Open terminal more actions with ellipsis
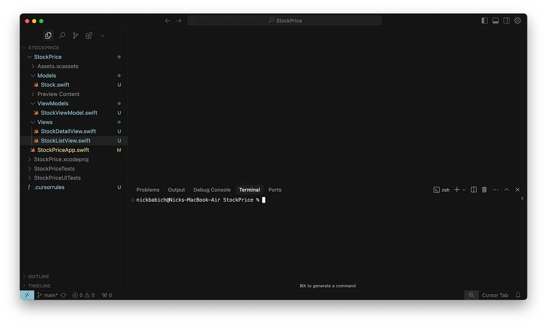Viewport: 547px width, 326px height. [495, 190]
